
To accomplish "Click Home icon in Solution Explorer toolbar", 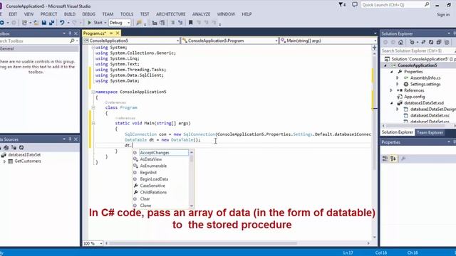I will pyautogui.click(x=400, y=43).
